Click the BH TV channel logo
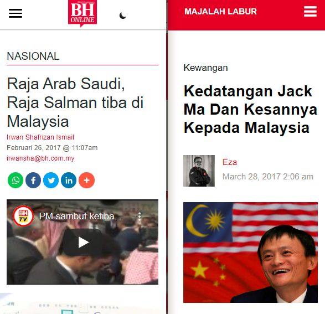Viewport: 325px width, 314px height. pyautogui.click(x=23, y=216)
